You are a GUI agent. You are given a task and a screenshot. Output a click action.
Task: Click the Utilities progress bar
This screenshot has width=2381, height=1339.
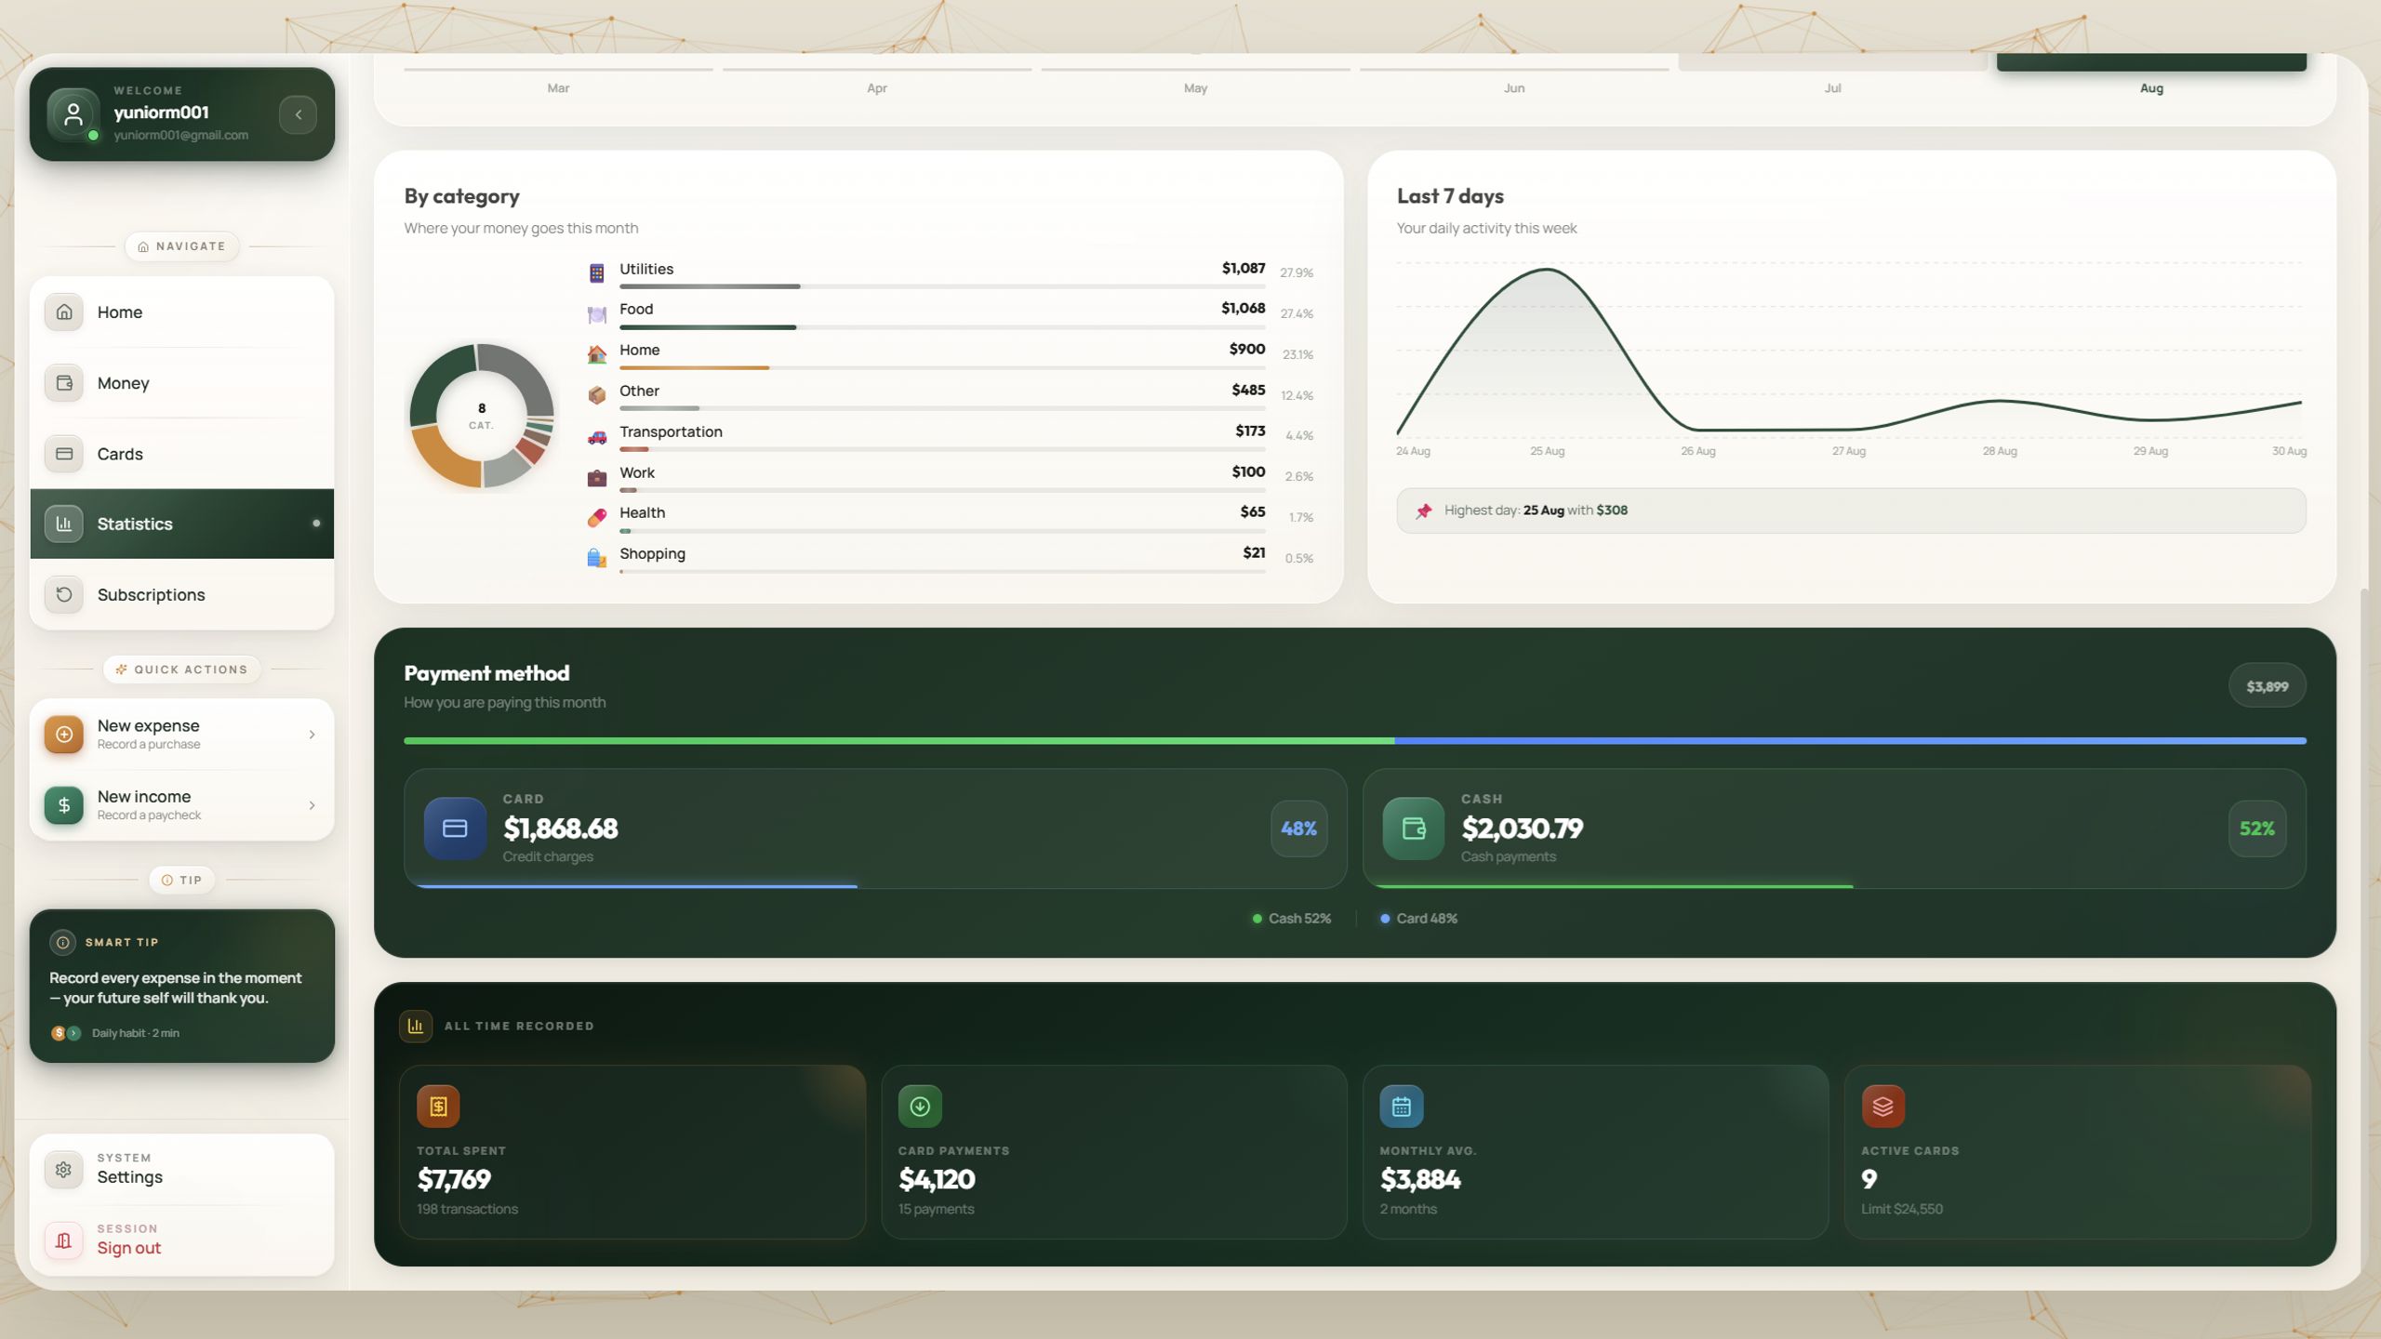pyautogui.click(x=942, y=286)
